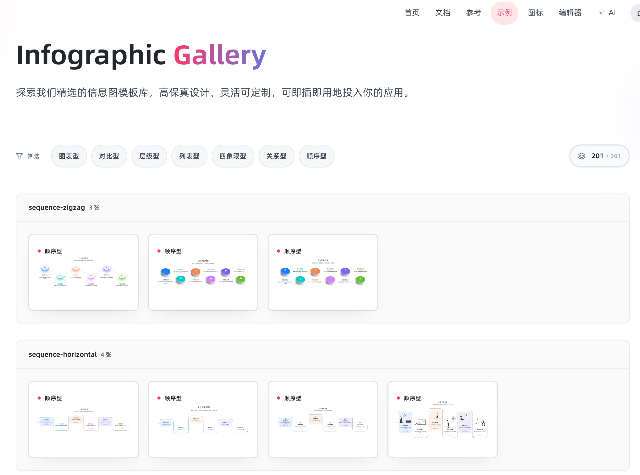The image size is (640, 475).
Task: Collapse the sequence-horizontal section header
Action: pos(63,354)
